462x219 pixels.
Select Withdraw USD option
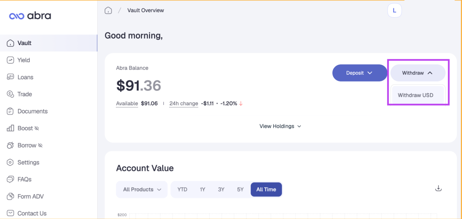click(415, 95)
